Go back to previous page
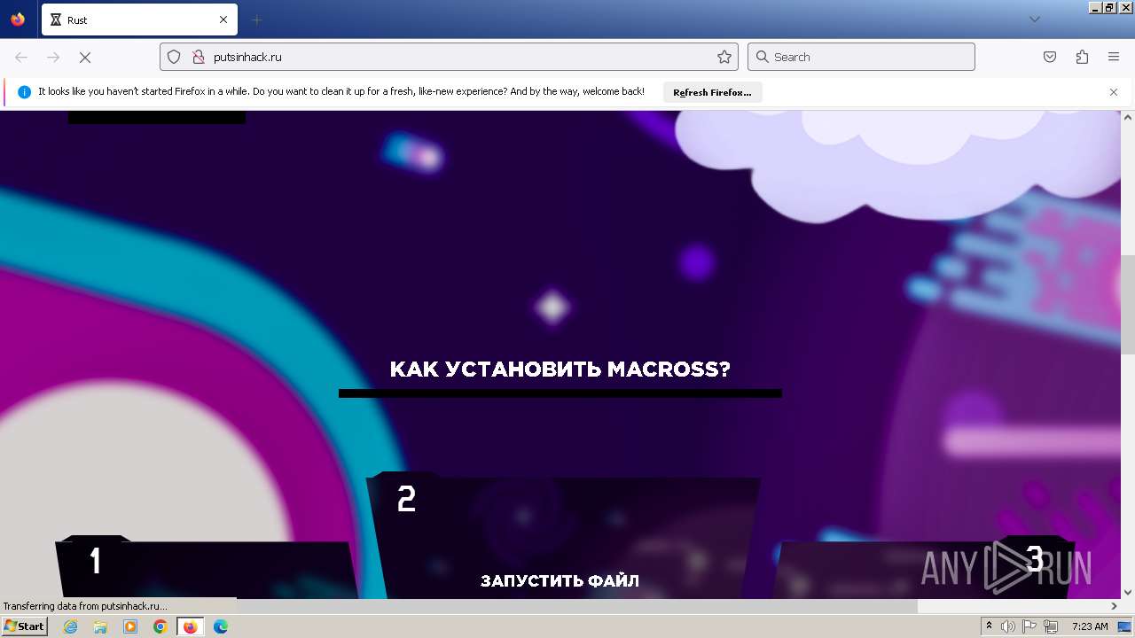 (21, 57)
